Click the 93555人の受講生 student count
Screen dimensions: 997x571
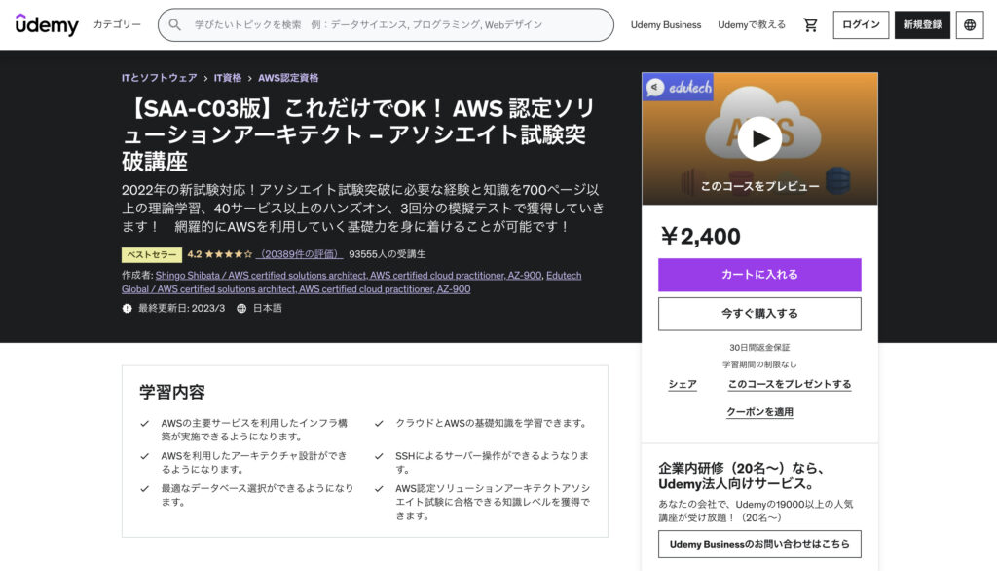pyautogui.click(x=388, y=254)
